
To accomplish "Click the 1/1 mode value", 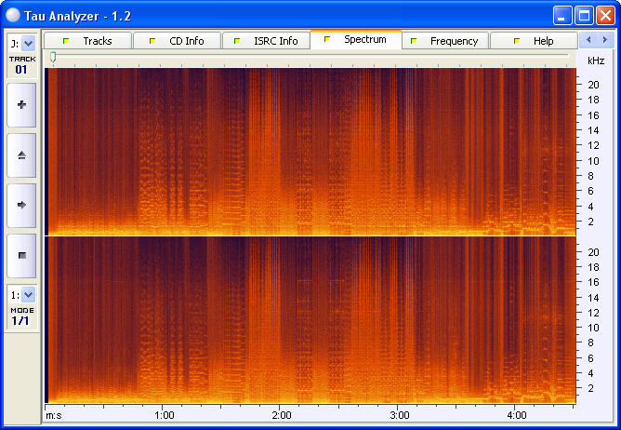I will tap(20, 320).
